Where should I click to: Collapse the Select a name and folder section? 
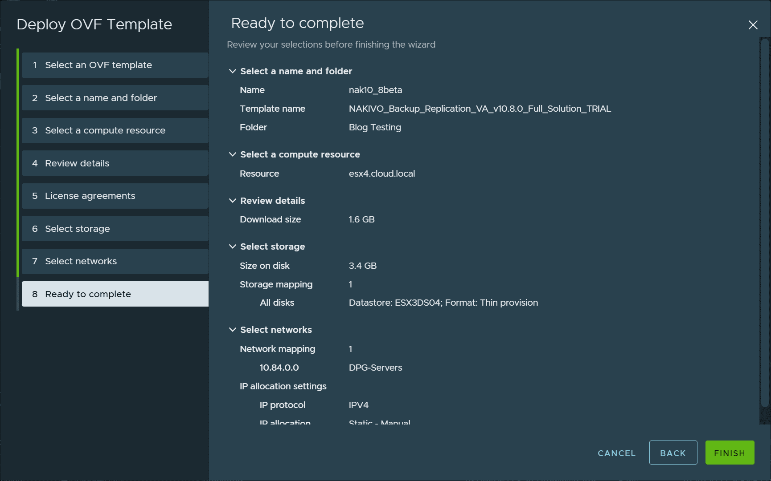(232, 71)
